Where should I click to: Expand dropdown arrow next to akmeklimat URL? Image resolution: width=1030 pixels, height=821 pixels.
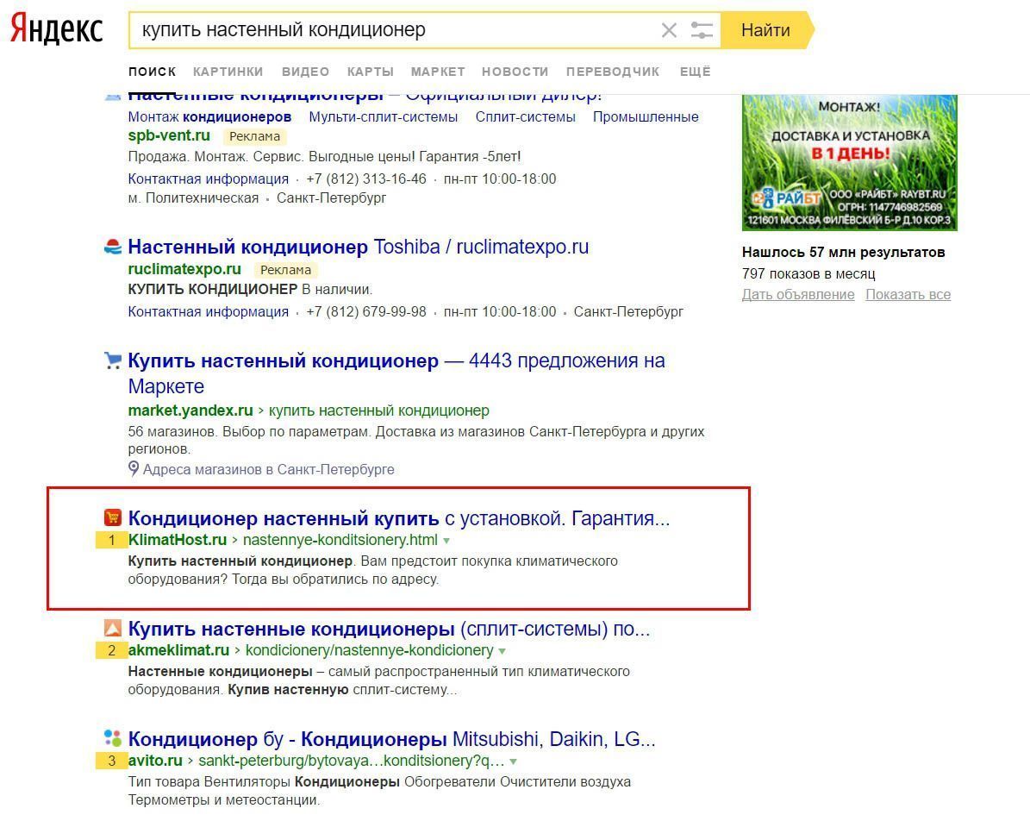503,651
